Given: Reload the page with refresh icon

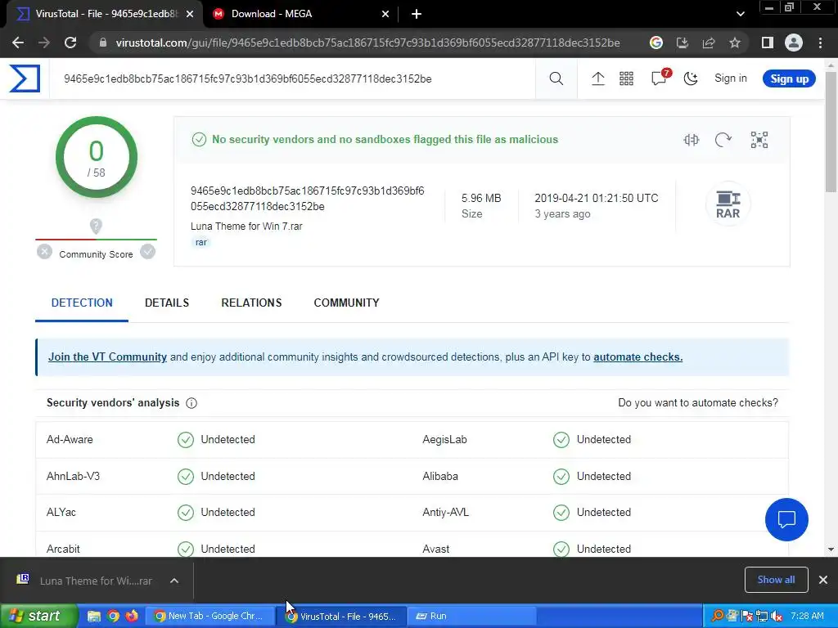Looking at the screenshot, I should click(x=70, y=43).
